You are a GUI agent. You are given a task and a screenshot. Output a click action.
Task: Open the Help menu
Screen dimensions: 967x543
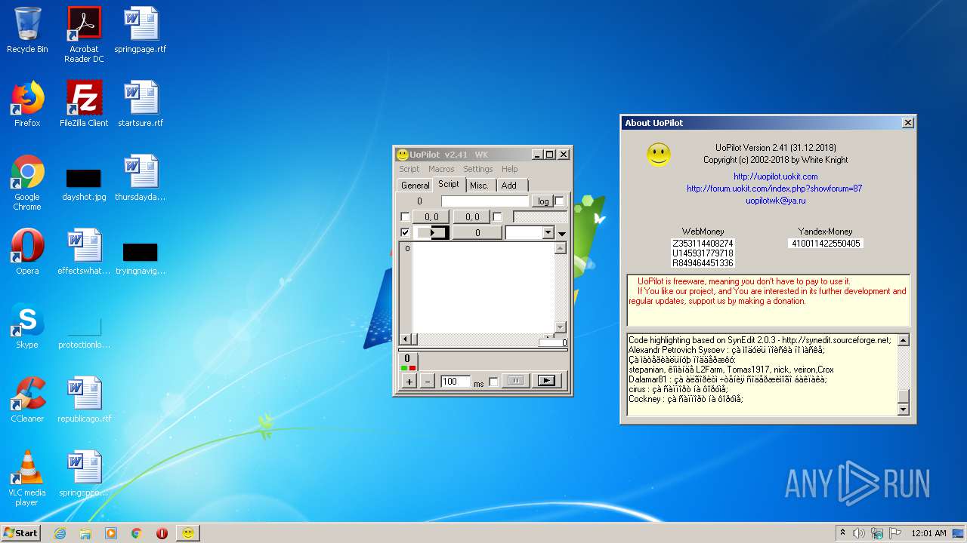(510, 169)
